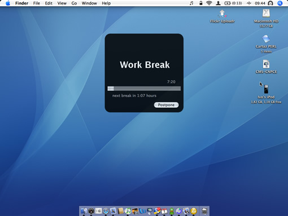This screenshot has width=288, height=216.
Task: Launch iCal from the Dock
Action: pos(164,211)
